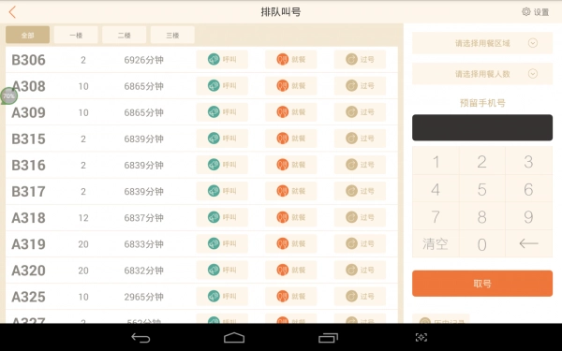Call number B316 (呼叫)
This screenshot has width=562, height=351.
222,165
